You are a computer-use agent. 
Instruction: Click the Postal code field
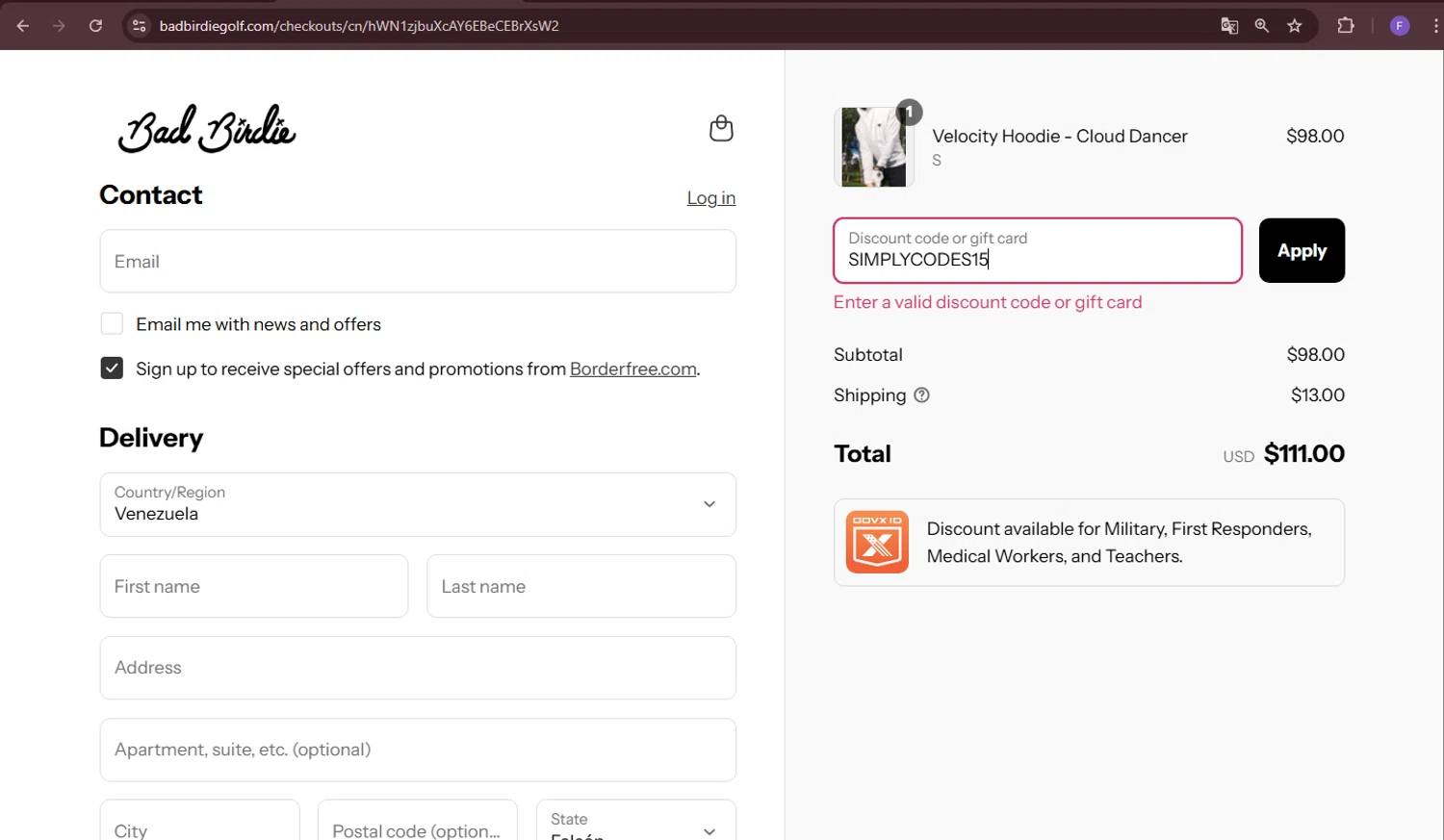point(418,820)
